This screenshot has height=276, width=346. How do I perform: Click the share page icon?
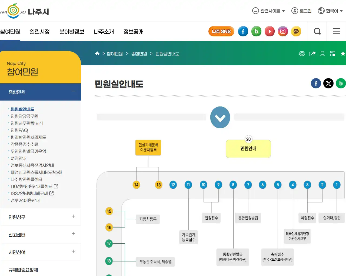pyautogui.click(x=312, y=54)
